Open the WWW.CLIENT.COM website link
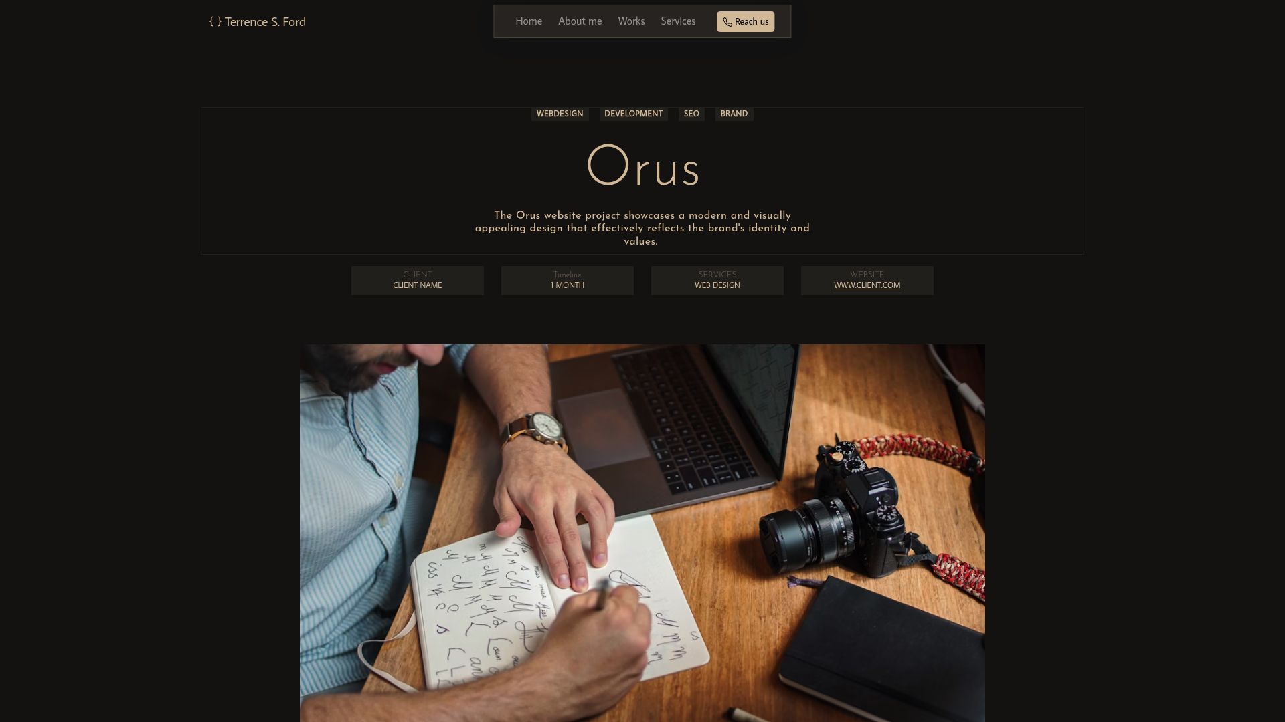 tap(867, 285)
